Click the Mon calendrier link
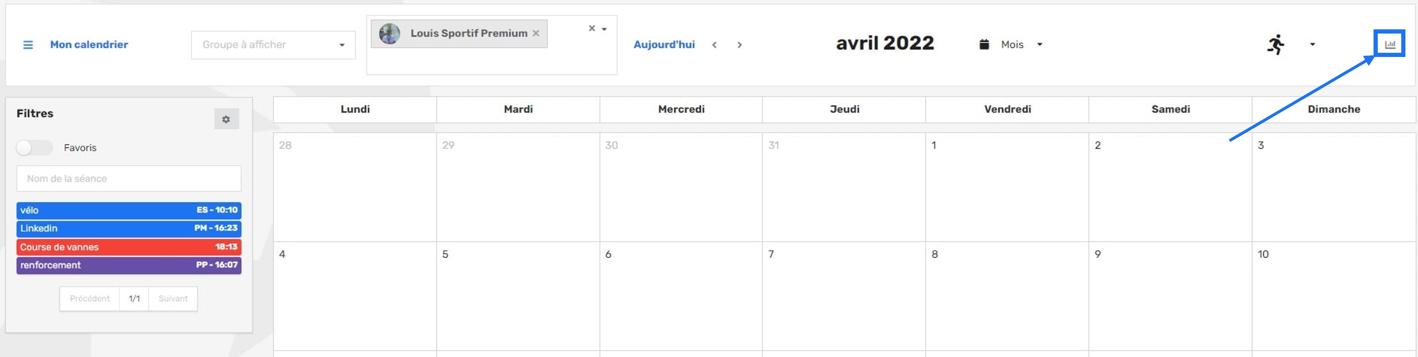This screenshot has width=1418, height=357. tap(88, 44)
